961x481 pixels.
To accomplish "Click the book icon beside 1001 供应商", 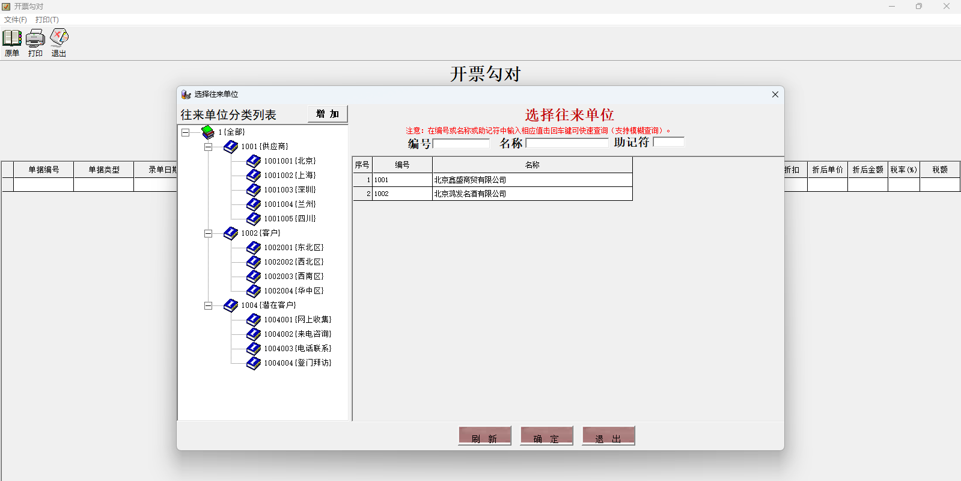I will point(231,147).
